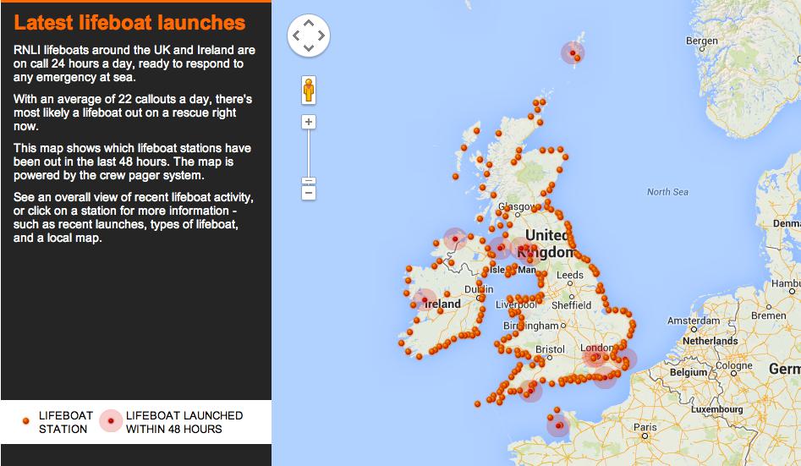Click the launched lifeboat marker at London
The width and height of the screenshot is (801, 466).
click(595, 357)
